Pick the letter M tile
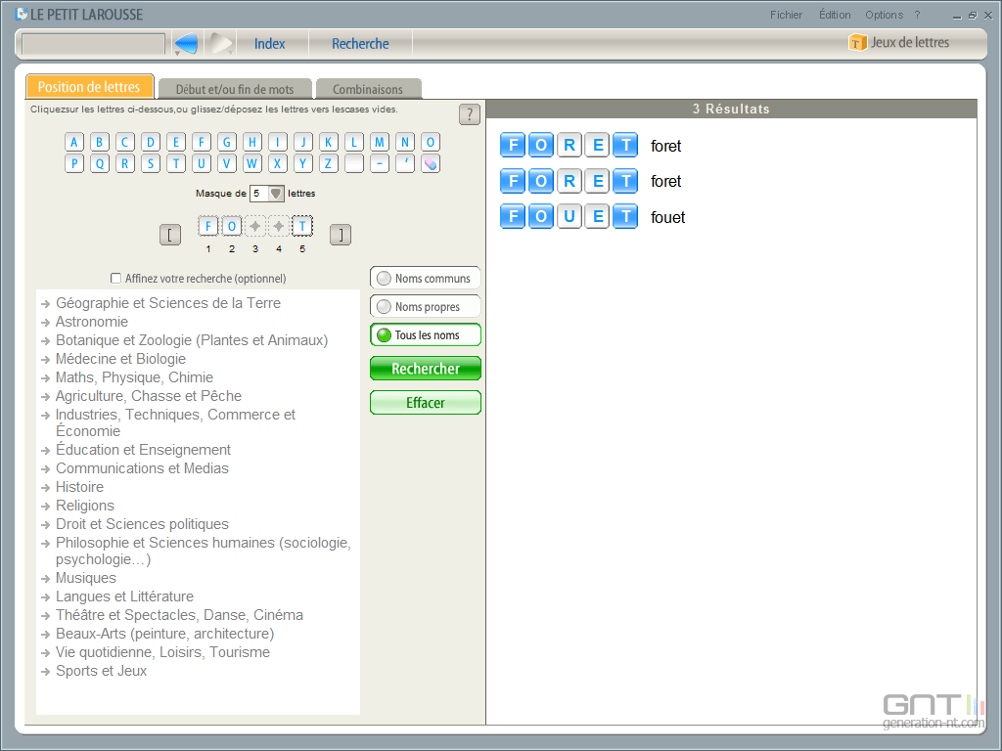 pos(380,142)
